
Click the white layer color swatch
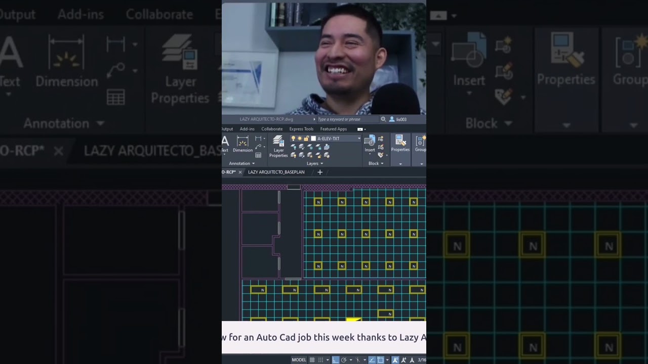click(313, 139)
